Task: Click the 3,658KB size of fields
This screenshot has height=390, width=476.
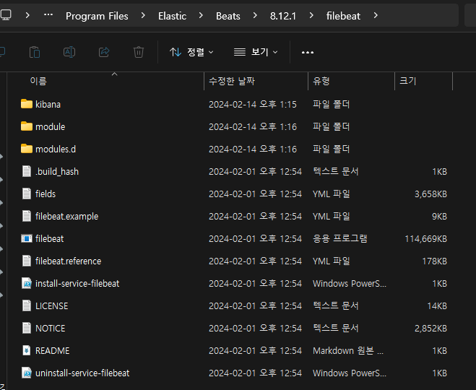Action: [430, 194]
